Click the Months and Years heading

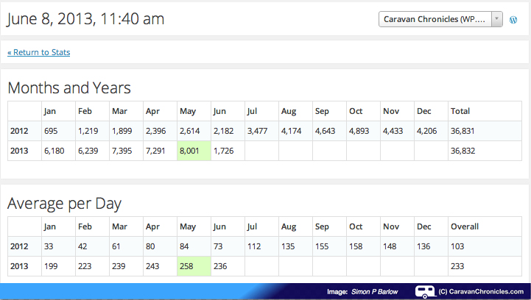[69, 87]
